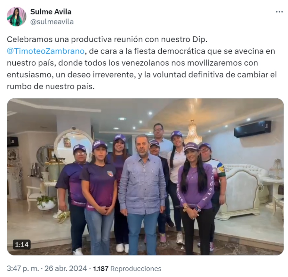Image resolution: width=288 pixels, height=277 pixels.
Task: View the 1.187 Reproducciones count
Action: click(x=127, y=269)
